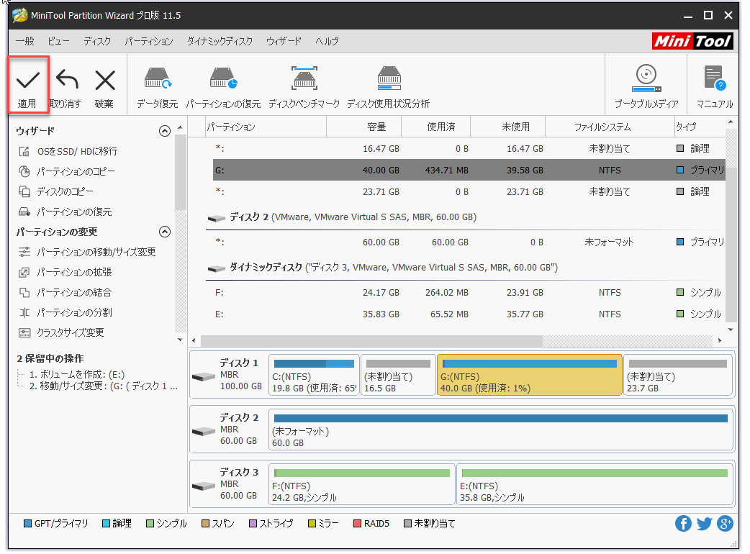The width and height of the screenshot is (750, 554).
Task: Collapse the ウィザード section
Action: pyautogui.click(x=165, y=130)
